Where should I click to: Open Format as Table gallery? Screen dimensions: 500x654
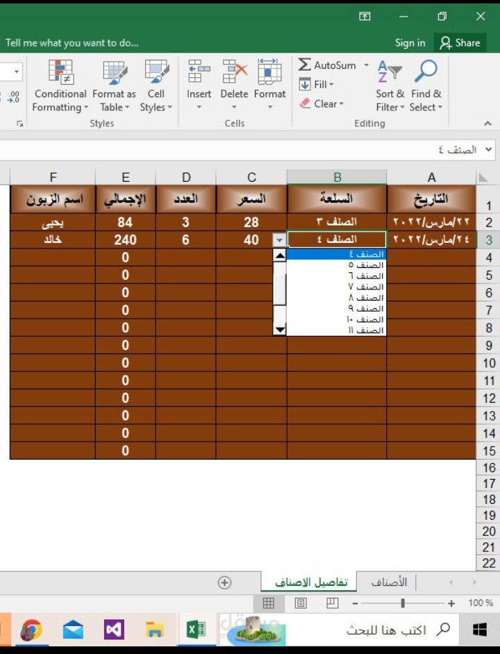pos(115,85)
